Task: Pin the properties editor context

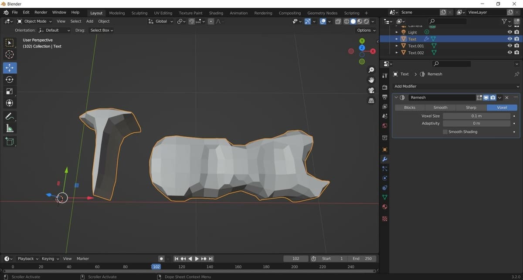Action: [x=517, y=74]
